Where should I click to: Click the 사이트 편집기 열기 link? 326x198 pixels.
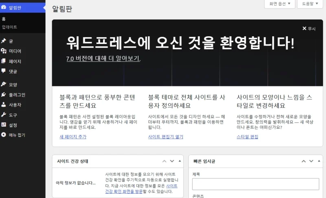165,137
